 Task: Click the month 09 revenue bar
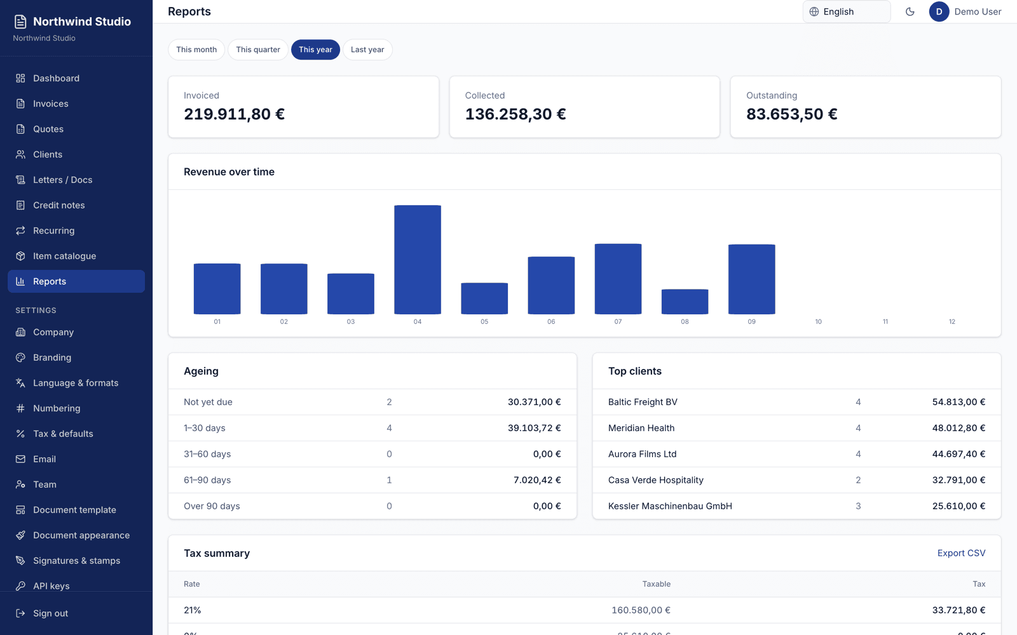point(751,279)
